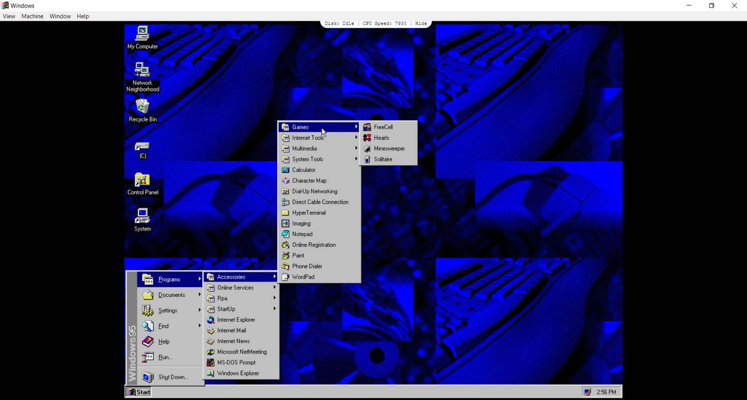The image size is (747, 400).
Task: Select the Control Panel desktop icon
Action: pos(142,184)
